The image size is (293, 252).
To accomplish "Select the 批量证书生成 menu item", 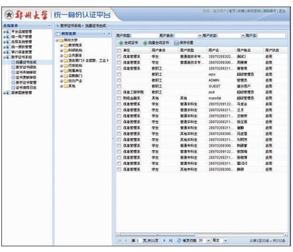I will pos(26,62).
